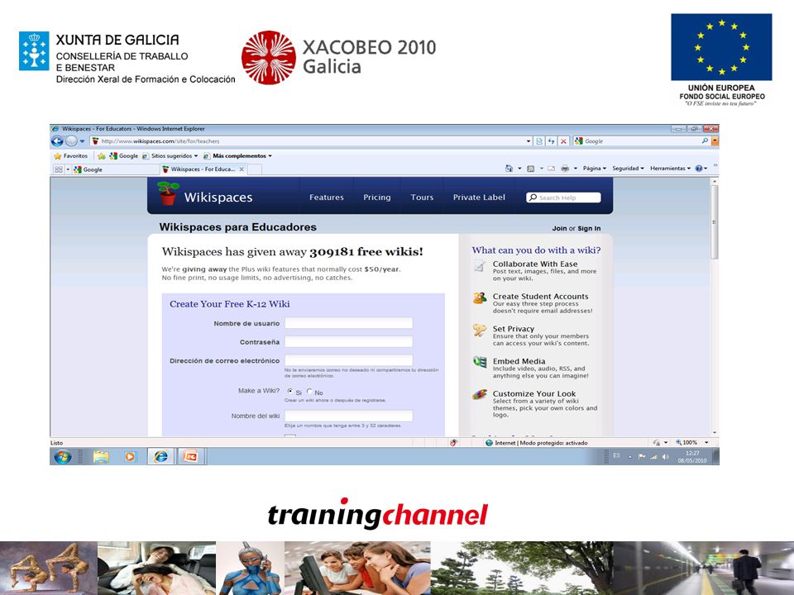This screenshot has width=794, height=595.
Task: Click the popup blocker icon in status bar
Action: point(453,443)
